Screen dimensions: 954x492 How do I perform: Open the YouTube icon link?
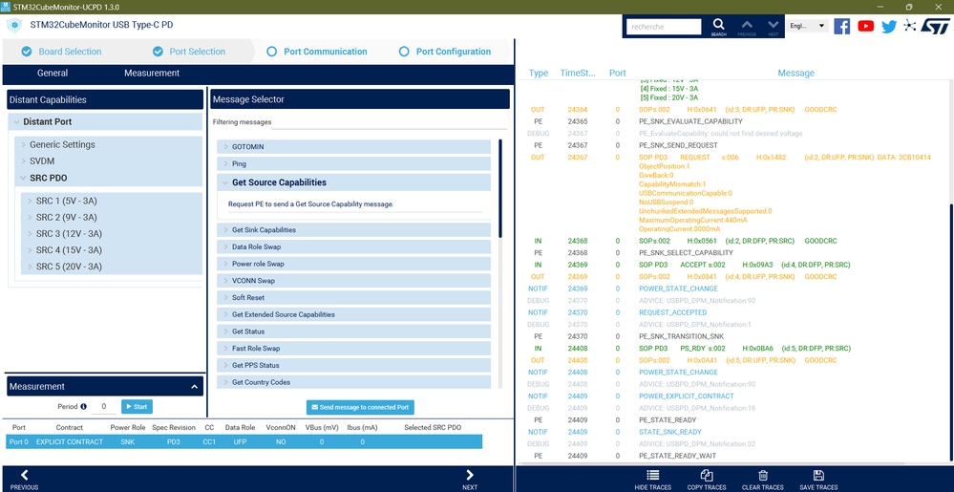click(x=866, y=26)
